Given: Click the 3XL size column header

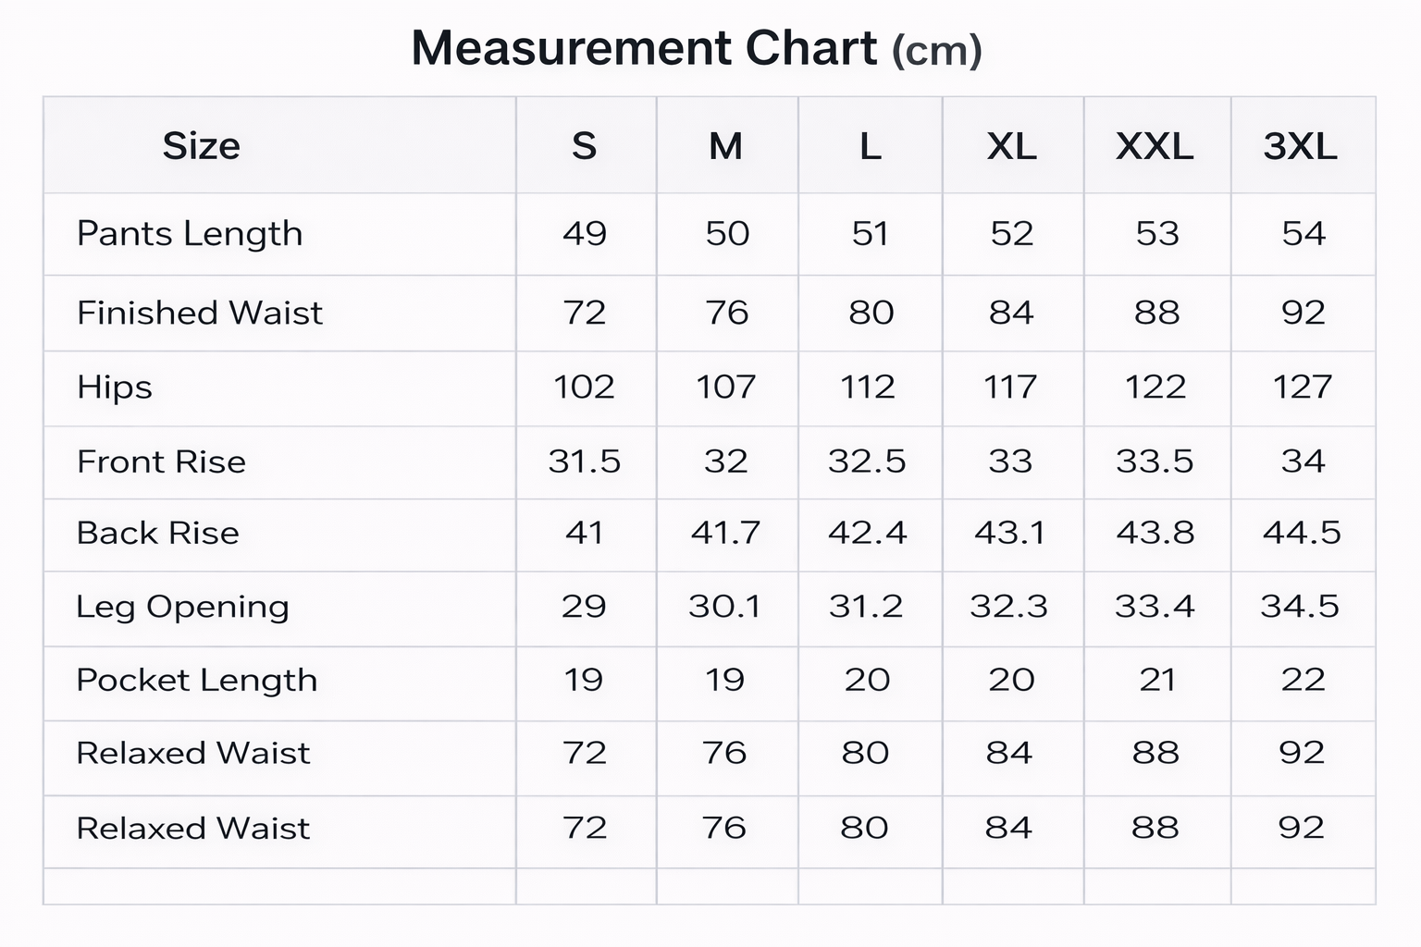Looking at the screenshot, I should click(x=1300, y=146).
